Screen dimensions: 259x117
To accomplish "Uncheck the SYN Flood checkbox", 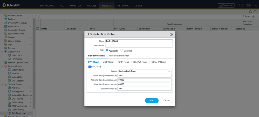I will tap(90, 67).
